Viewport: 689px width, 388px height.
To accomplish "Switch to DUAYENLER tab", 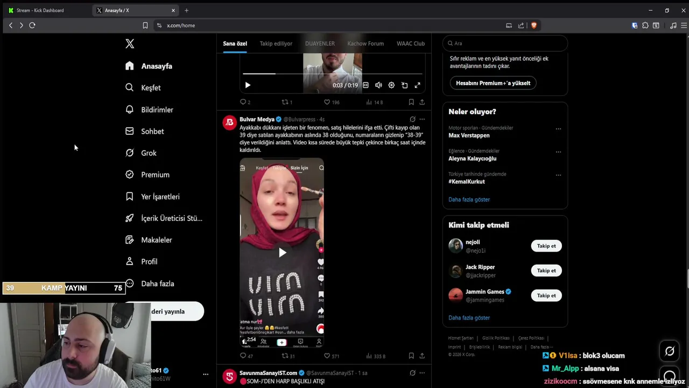I will 320,44.
